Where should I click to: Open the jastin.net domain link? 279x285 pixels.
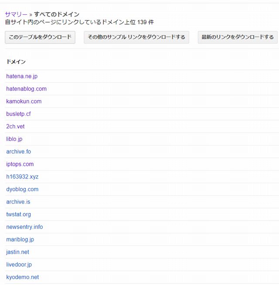[x=17, y=252]
